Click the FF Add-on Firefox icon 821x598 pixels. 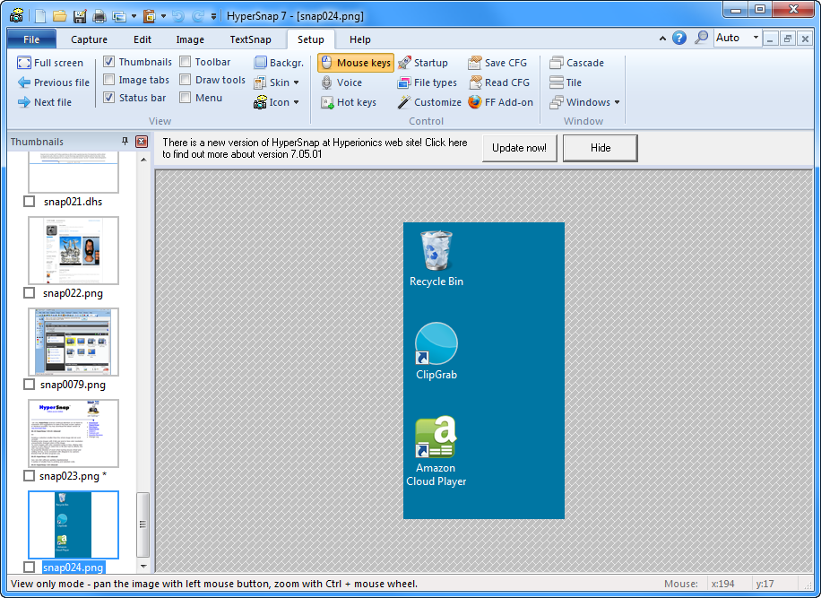click(x=475, y=102)
